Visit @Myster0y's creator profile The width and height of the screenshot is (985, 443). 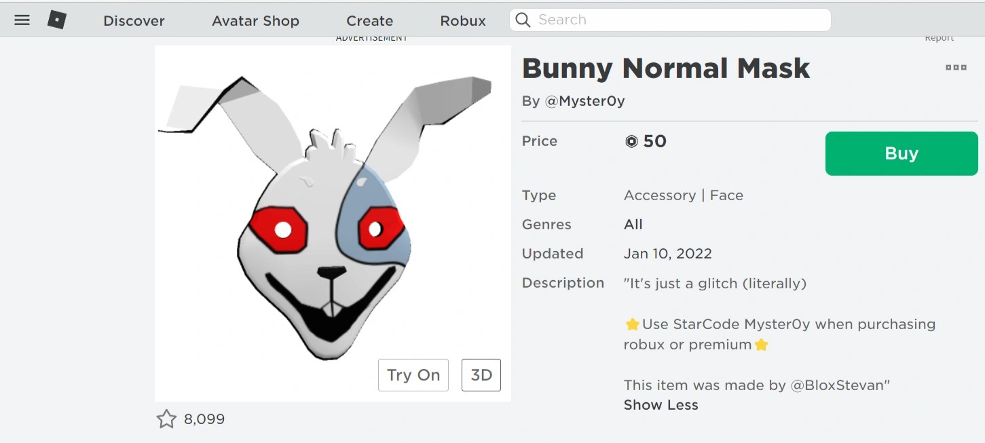click(585, 100)
